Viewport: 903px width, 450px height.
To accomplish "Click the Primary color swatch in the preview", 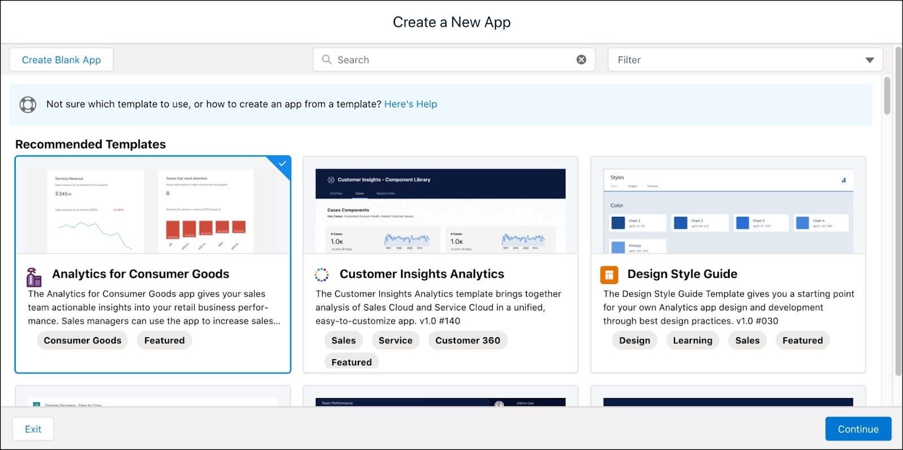I will tap(618, 247).
